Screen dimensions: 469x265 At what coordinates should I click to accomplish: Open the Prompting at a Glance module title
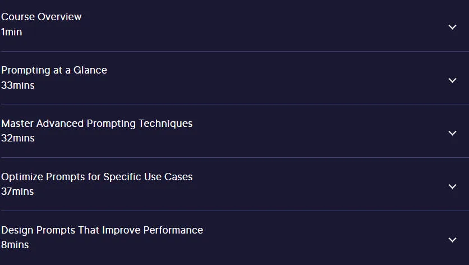coord(54,70)
